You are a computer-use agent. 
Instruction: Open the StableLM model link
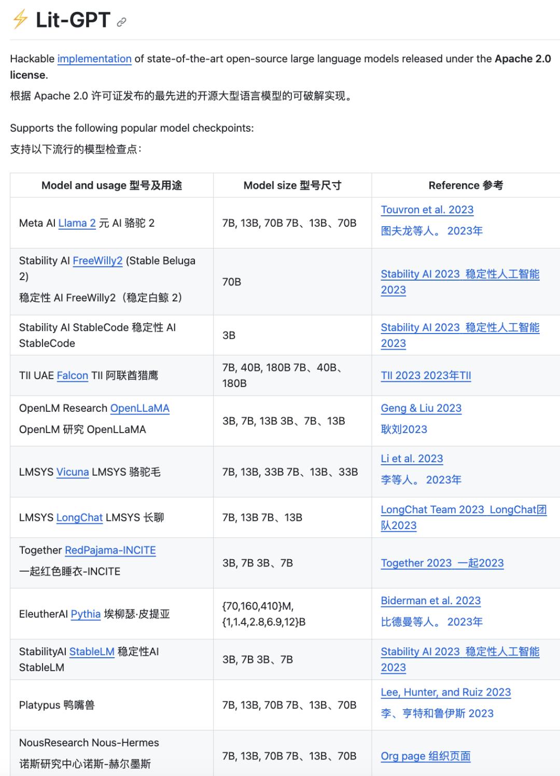point(92,652)
